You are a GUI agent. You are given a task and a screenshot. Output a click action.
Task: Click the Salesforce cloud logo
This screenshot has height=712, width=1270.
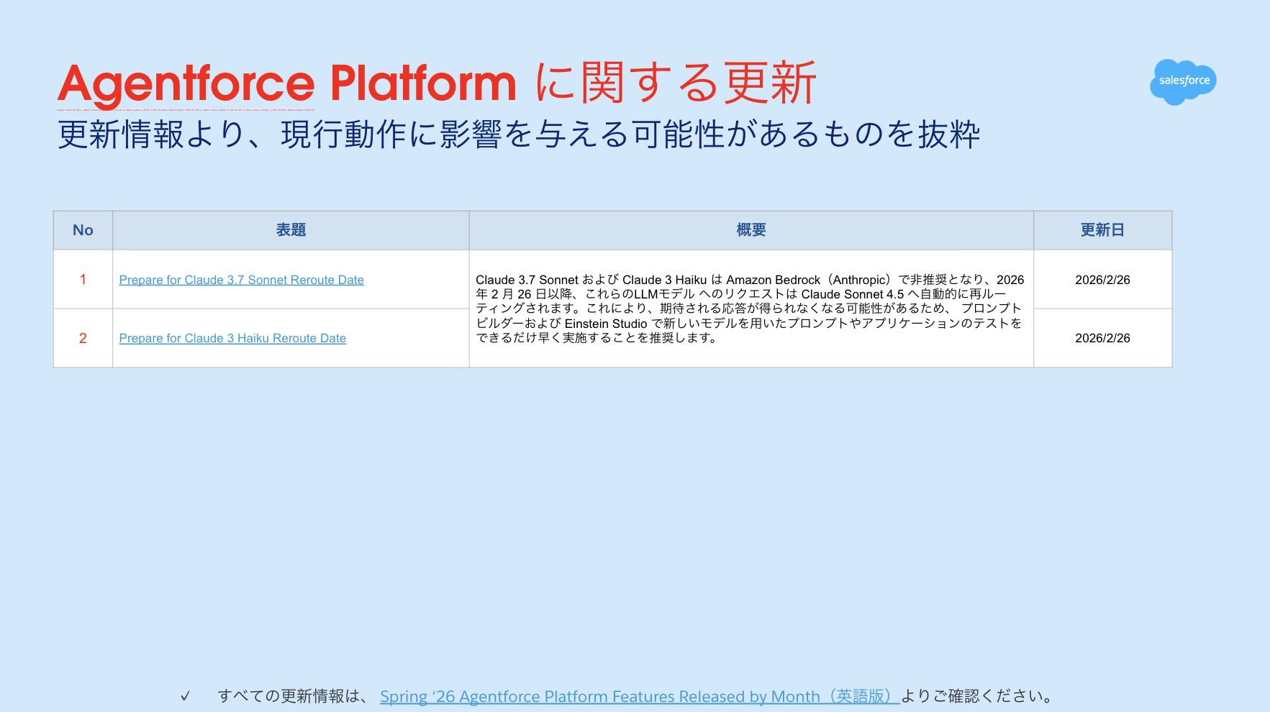pyautogui.click(x=1183, y=81)
